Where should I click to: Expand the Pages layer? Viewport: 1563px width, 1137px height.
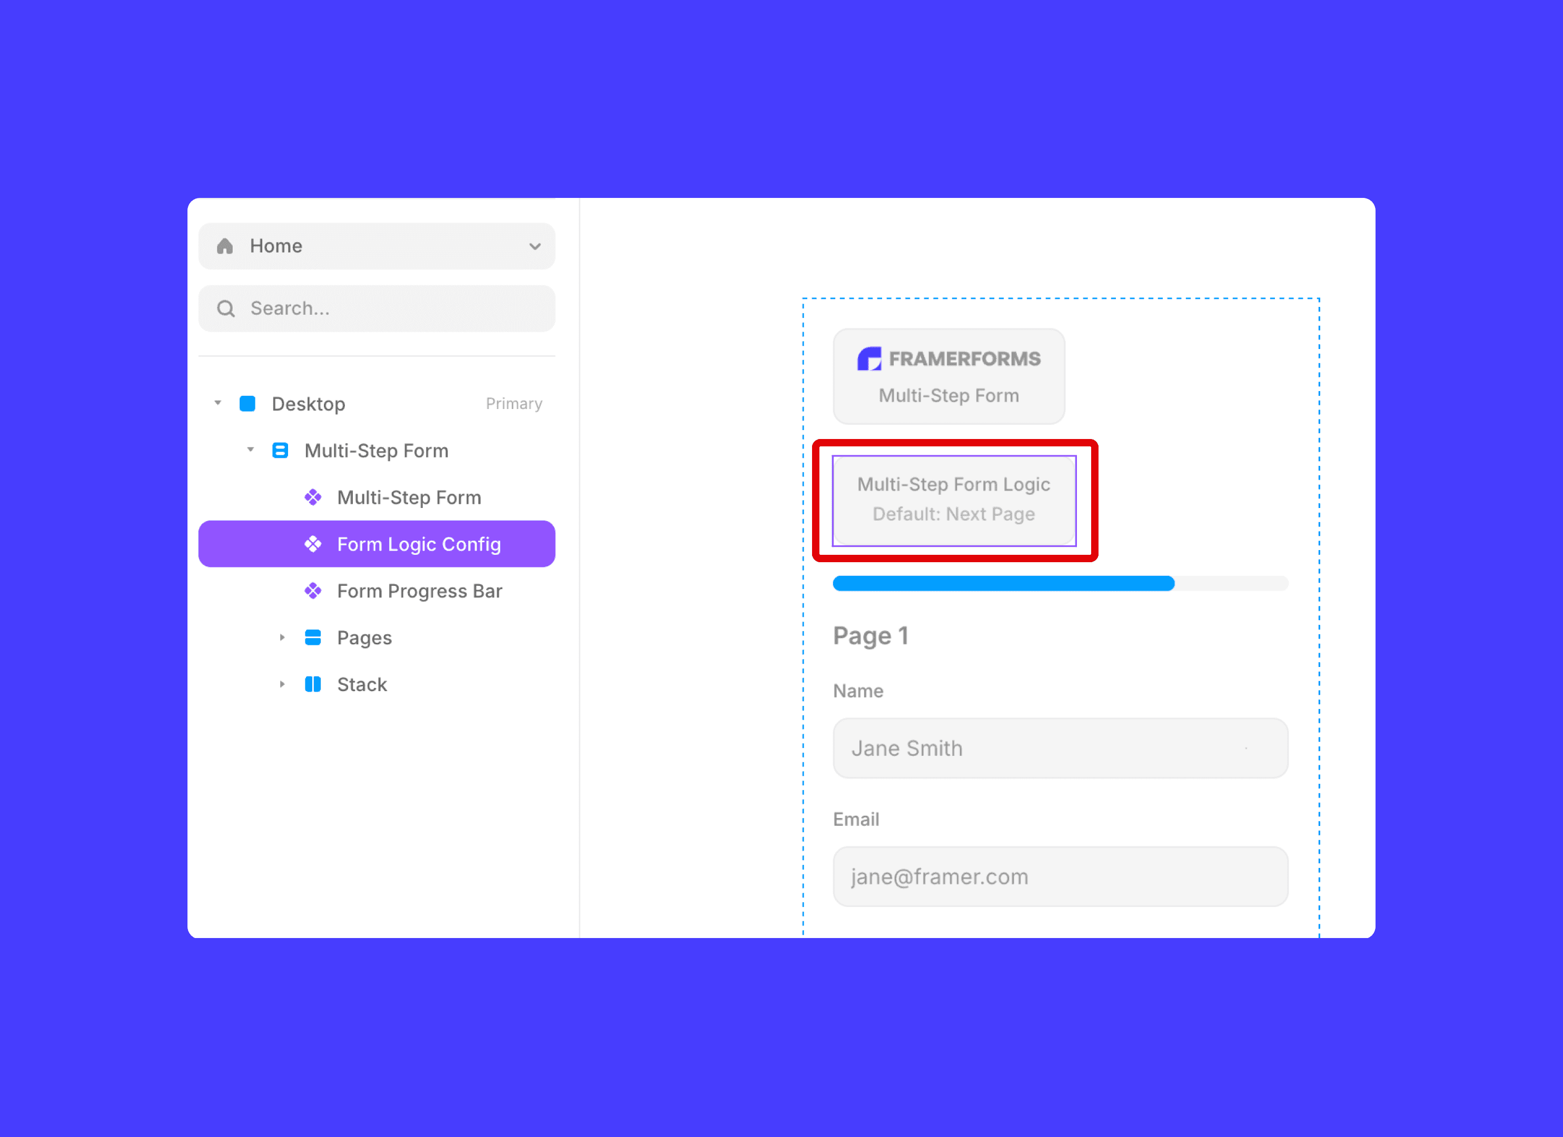click(x=282, y=637)
